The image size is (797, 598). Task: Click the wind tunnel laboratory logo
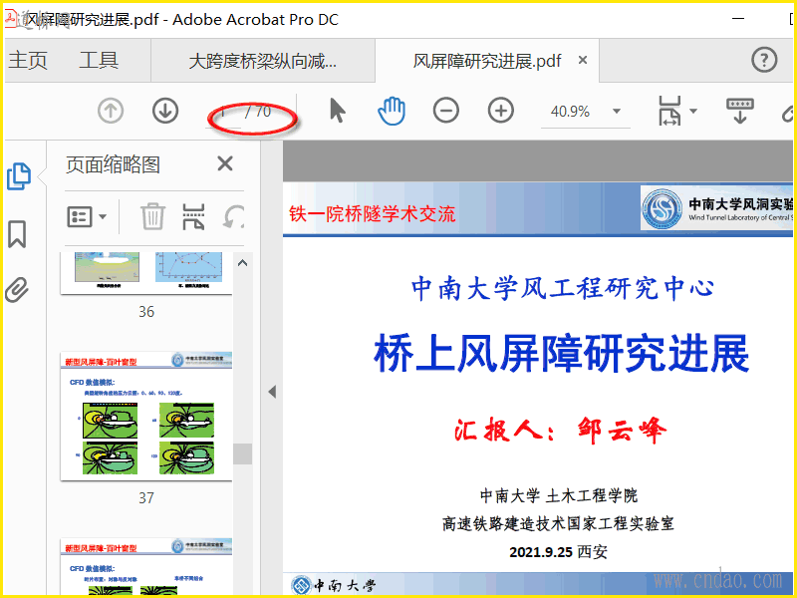662,209
